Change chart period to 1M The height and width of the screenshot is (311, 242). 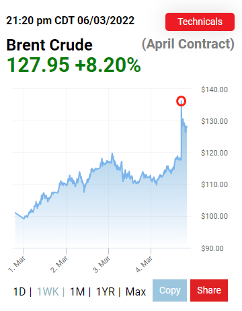click(77, 291)
